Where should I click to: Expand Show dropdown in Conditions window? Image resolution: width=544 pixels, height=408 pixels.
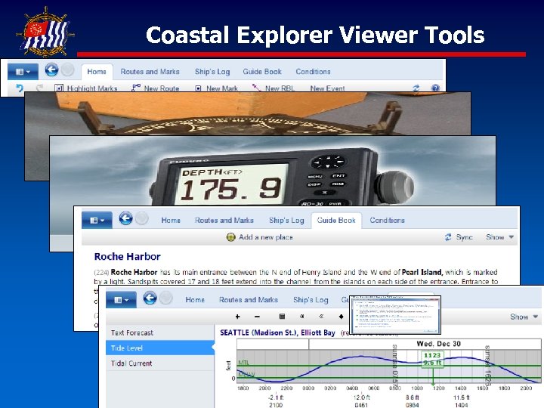(x=524, y=317)
